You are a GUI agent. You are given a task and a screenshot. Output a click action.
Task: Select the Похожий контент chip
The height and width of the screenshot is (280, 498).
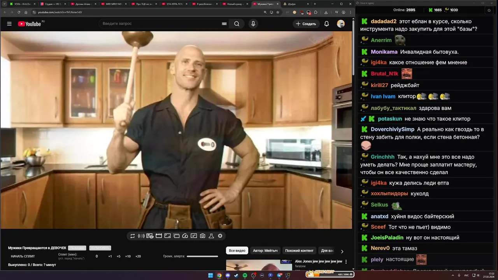tap(299, 250)
